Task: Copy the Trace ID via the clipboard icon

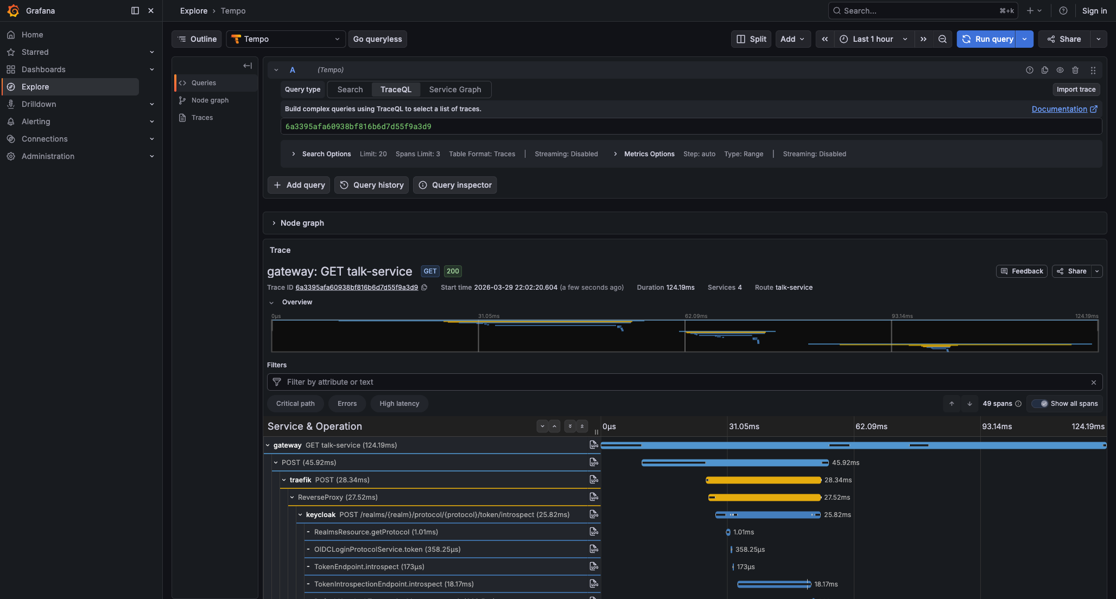Action: point(424,288)
